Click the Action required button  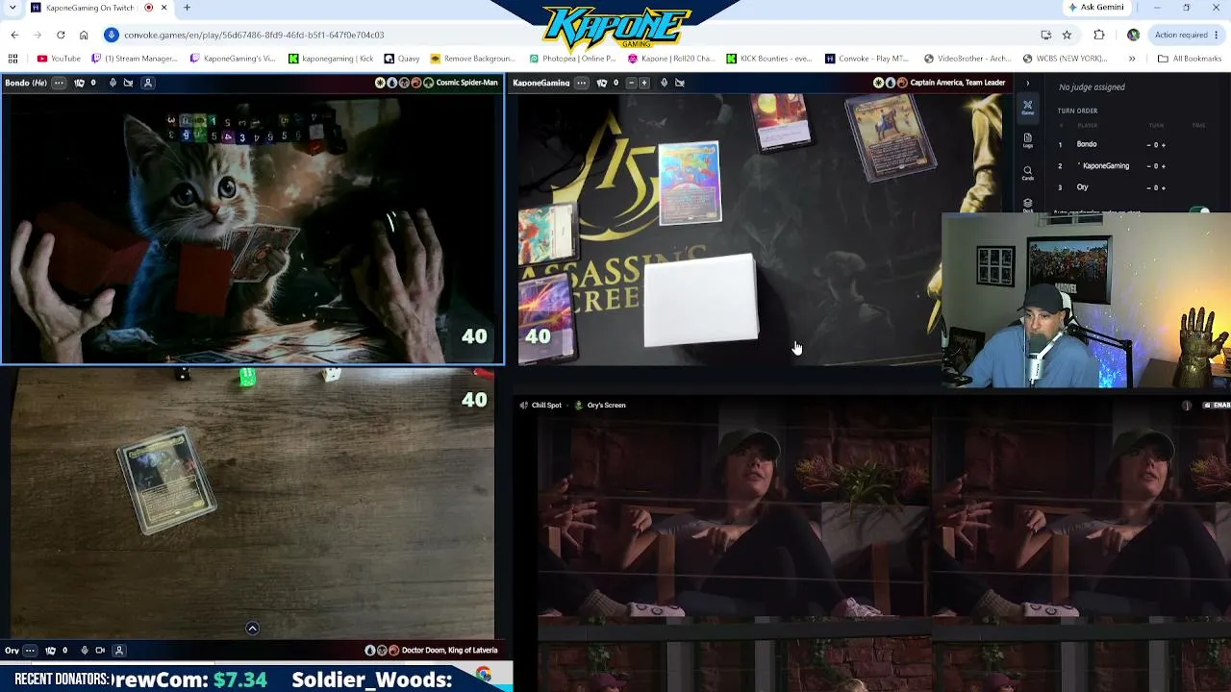click(1187, 35)
